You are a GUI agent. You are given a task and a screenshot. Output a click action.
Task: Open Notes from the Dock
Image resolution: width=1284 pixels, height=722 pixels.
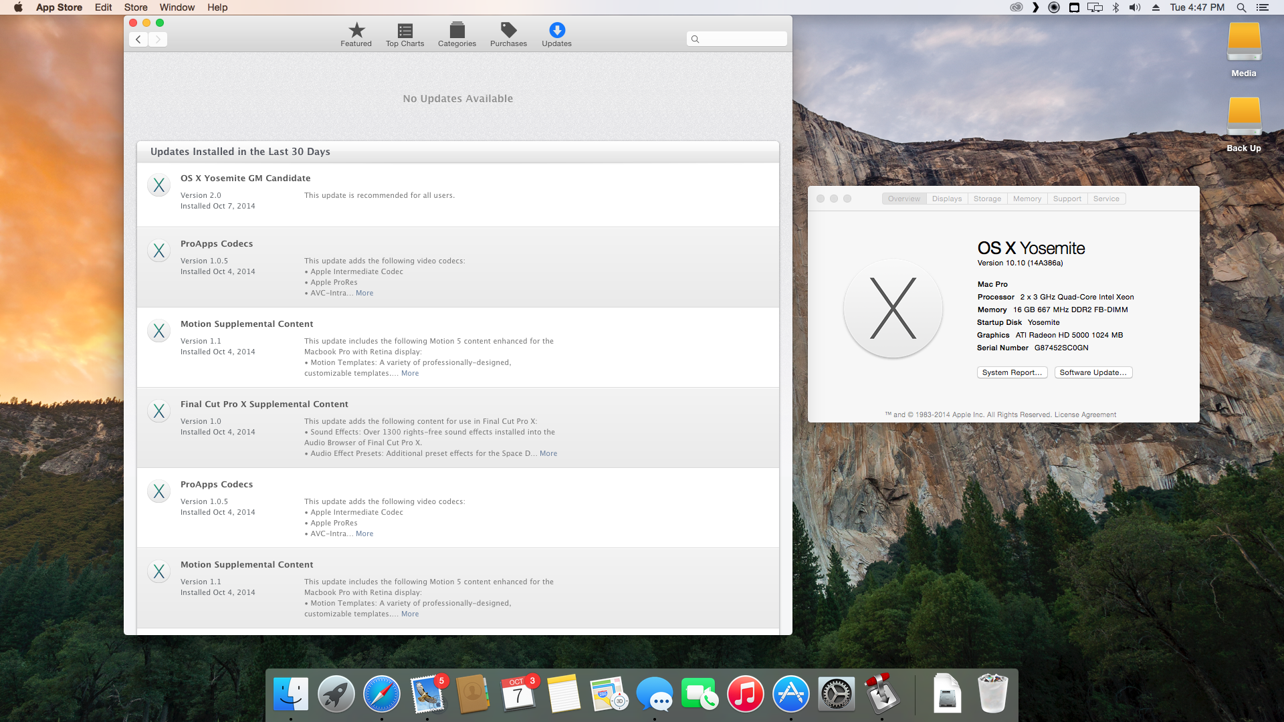click(564, 694)
